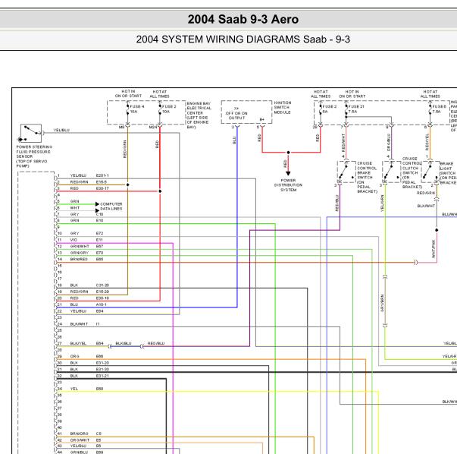The height and width of the screenshot is (454, 457).
Task: Click 'A10-1' on pin 21
Action: [x=101, y=304]
